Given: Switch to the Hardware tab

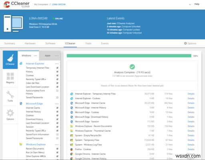Looking at the screenshot, I should pos(30,44).
